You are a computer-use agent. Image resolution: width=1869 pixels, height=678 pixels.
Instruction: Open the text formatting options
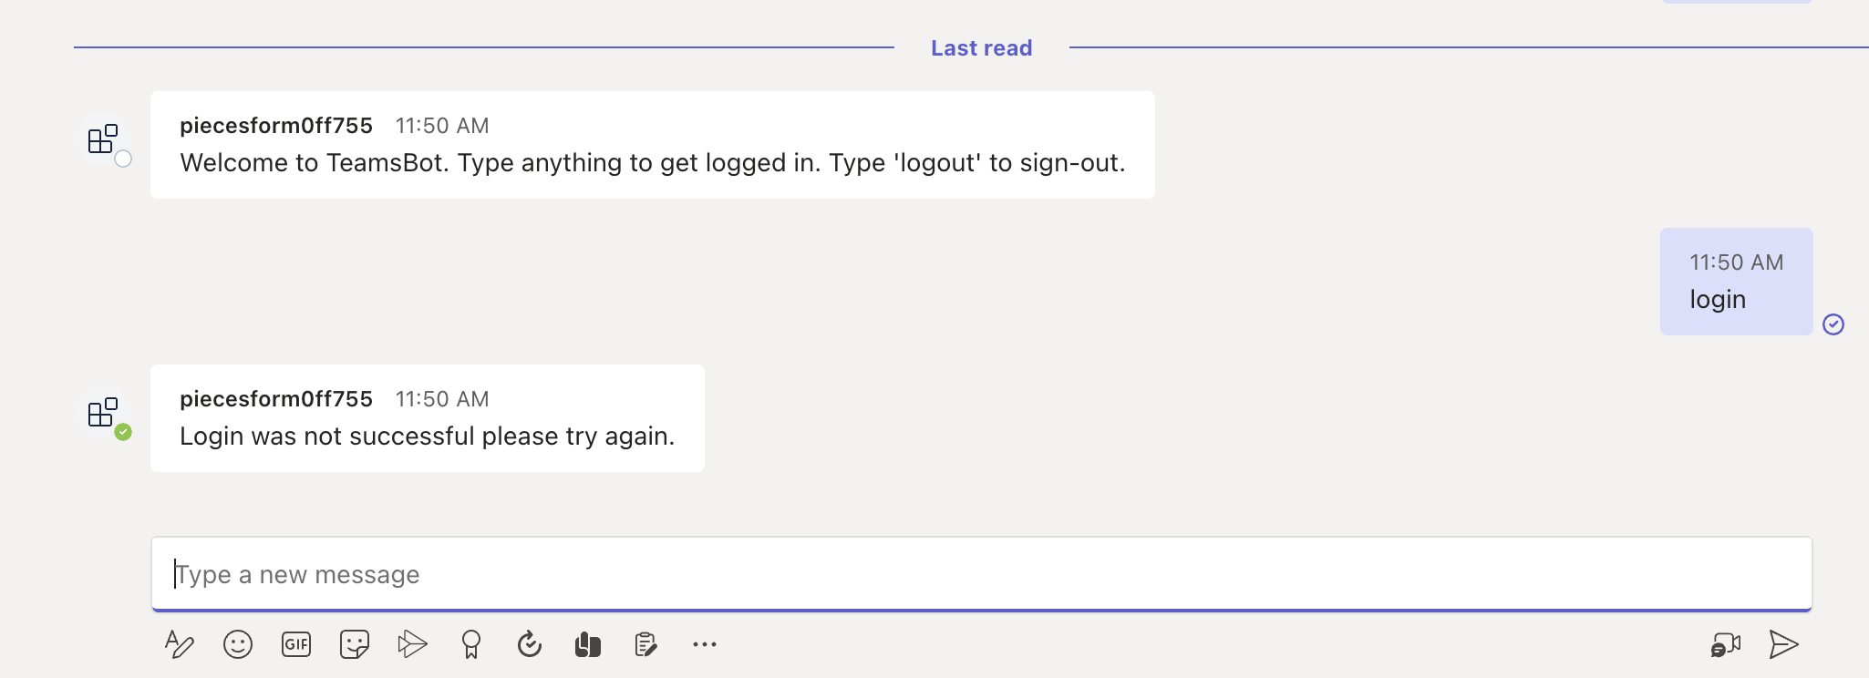[x=181, y=644]
